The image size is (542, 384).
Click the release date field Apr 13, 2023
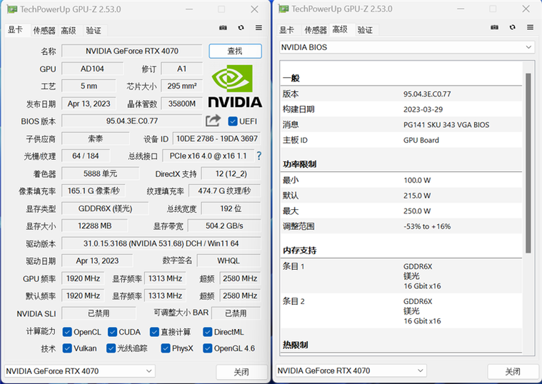click(x=89, y=103)
